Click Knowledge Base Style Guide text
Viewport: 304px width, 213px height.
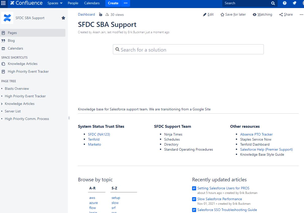click(262, 154)
